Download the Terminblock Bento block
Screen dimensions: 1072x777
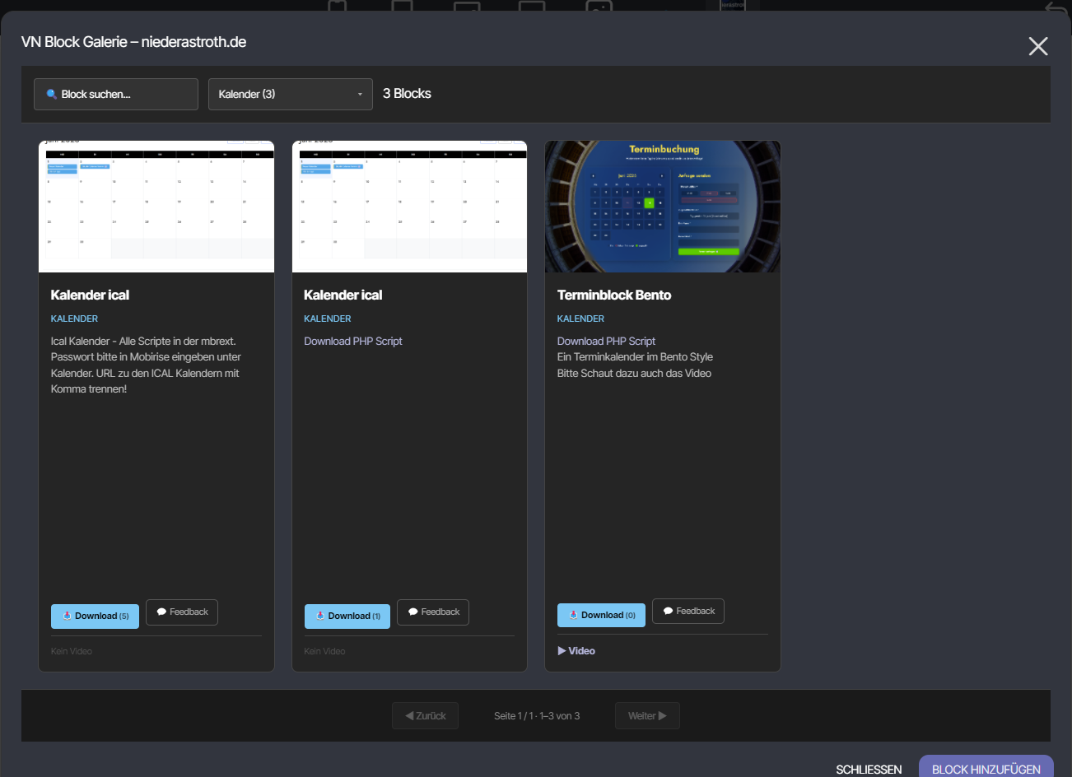[x=601, y=615]
